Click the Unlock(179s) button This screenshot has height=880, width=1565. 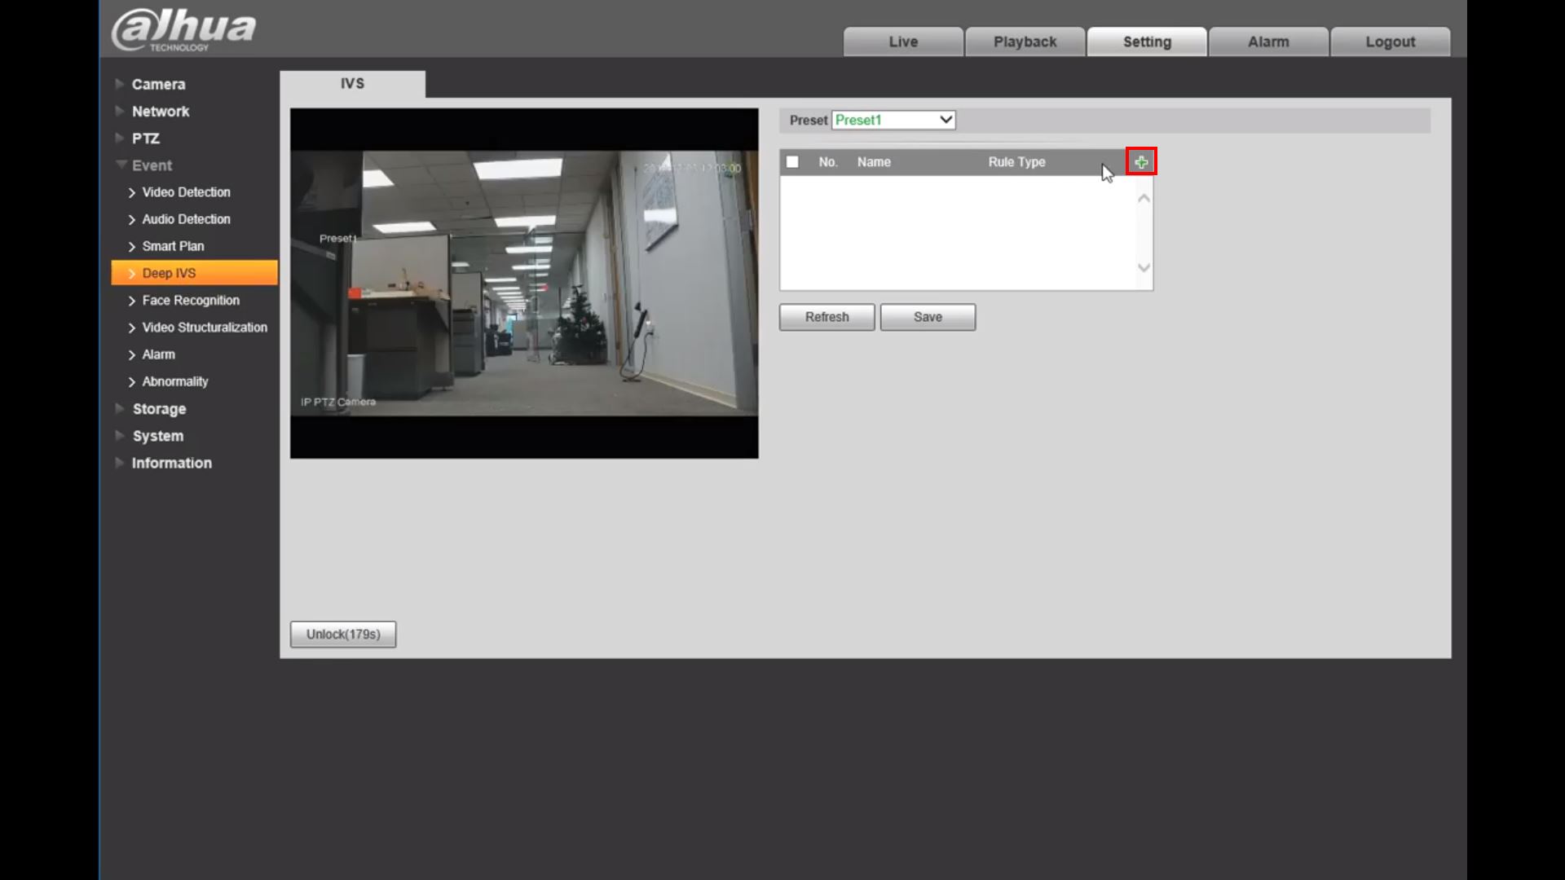coord(342,634)
